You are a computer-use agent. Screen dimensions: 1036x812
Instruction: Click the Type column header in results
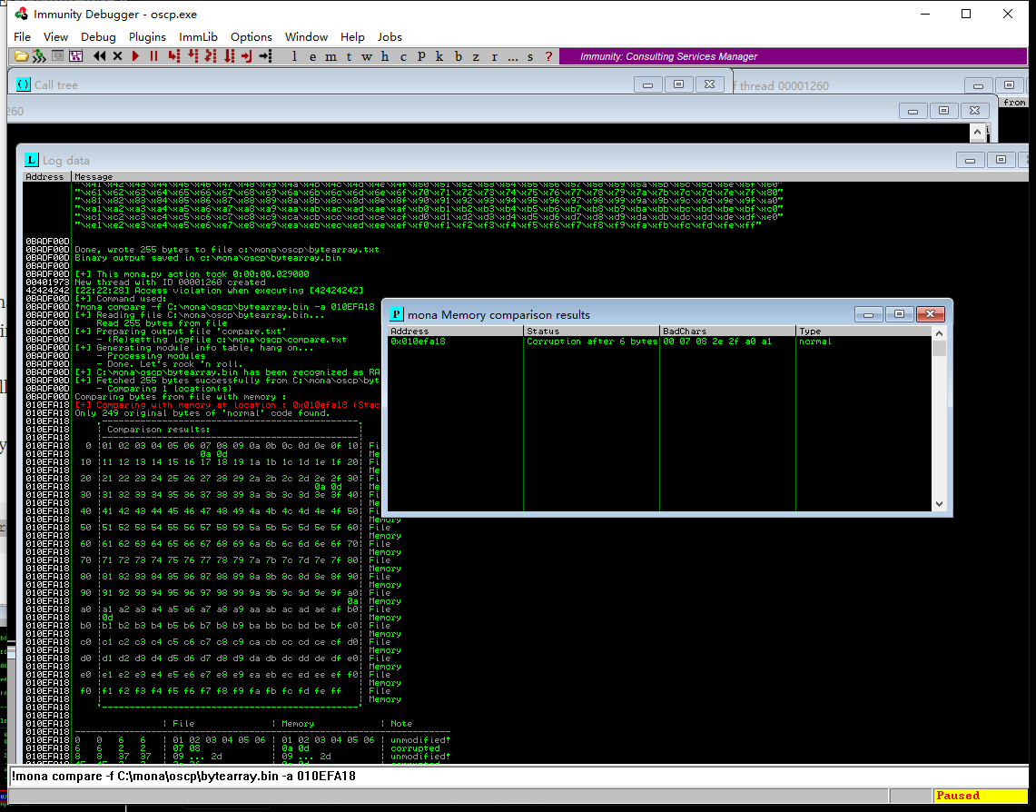(x=863, y=331)
